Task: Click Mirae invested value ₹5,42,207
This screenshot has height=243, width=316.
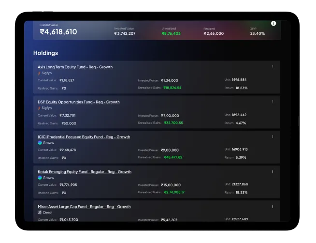Action: click(x=169, y=220)
